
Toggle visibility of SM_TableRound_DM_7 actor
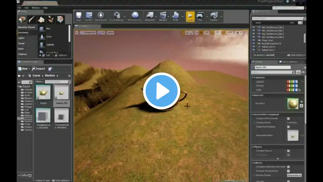[x=254, y=30]
